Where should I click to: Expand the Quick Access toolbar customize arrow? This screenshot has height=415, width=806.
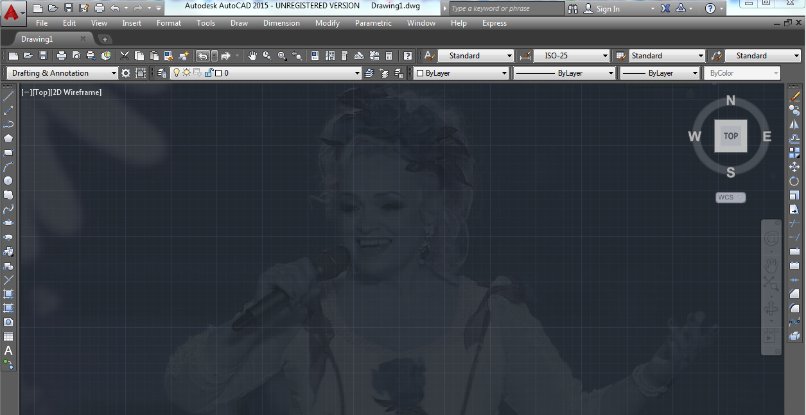[x=159, y=8]
